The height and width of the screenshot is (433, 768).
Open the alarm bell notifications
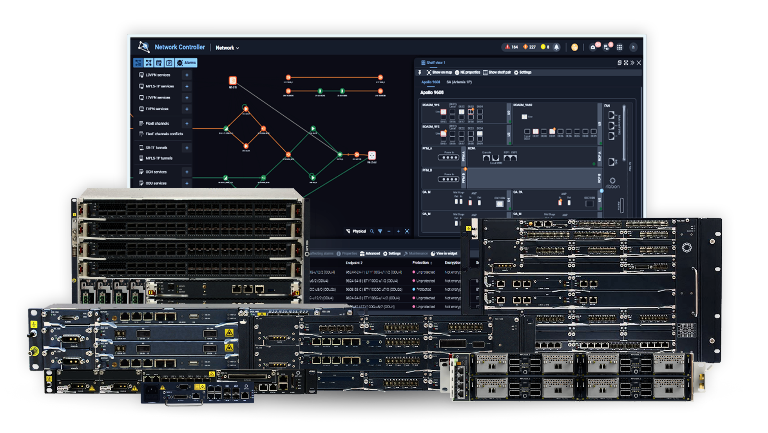(556, 47)
